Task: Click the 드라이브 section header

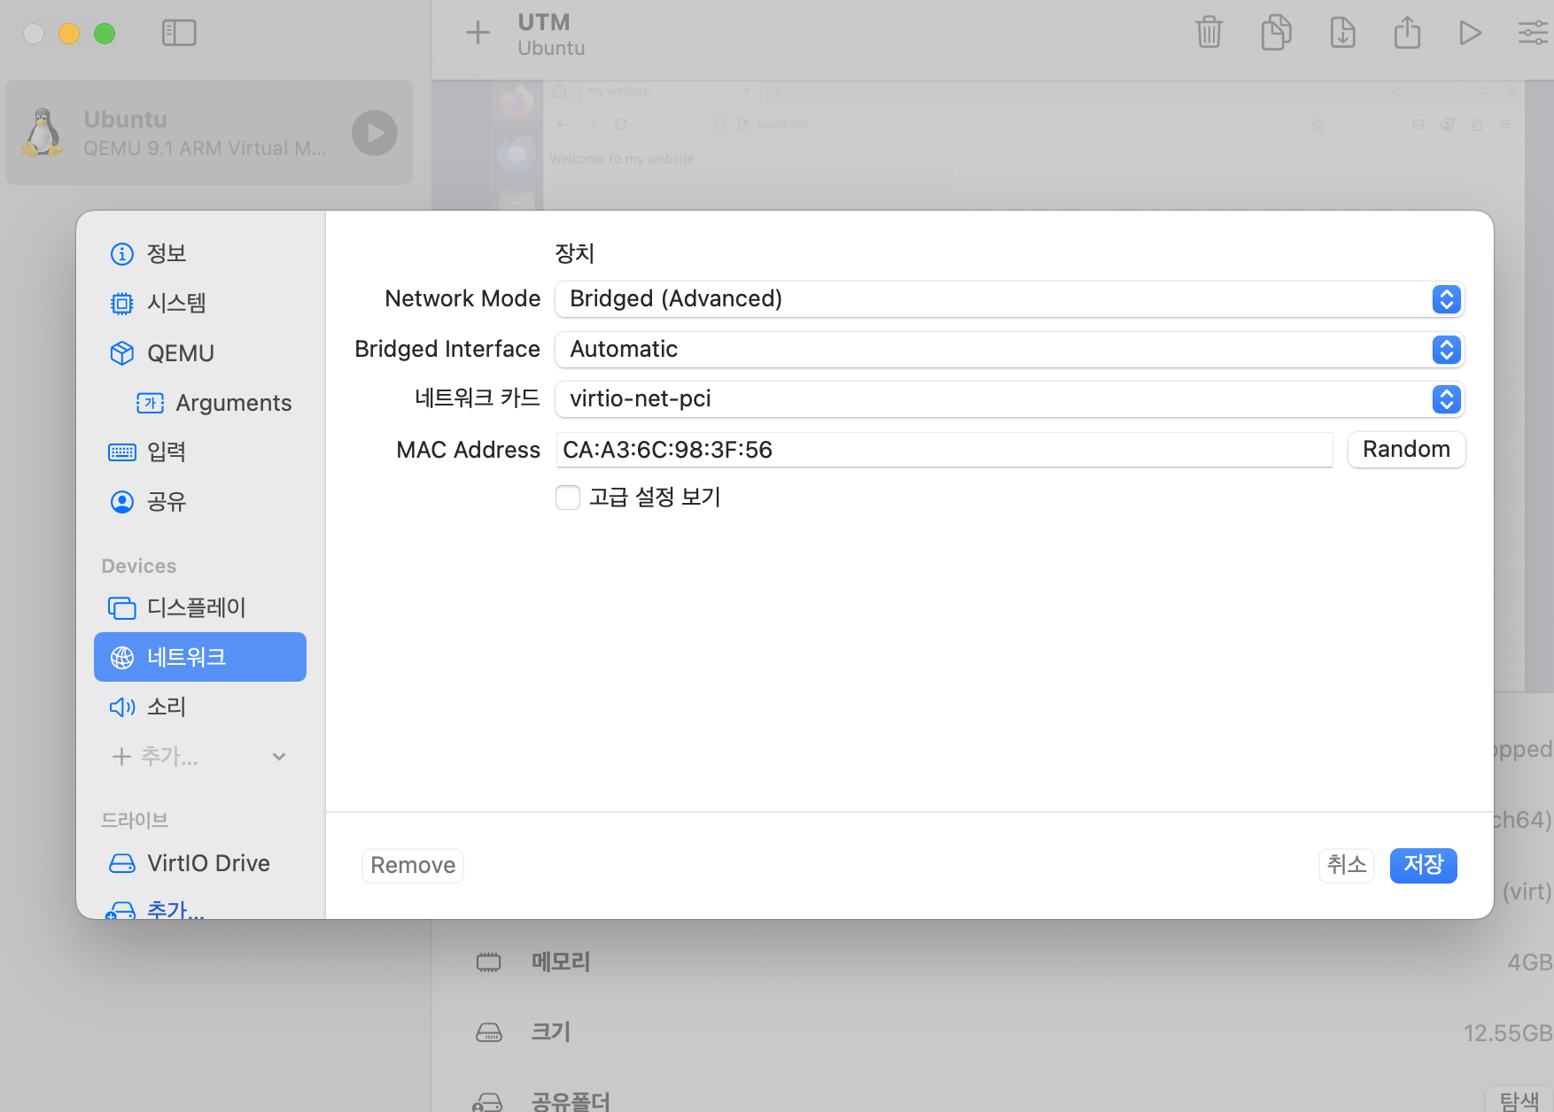Action: click(x=135, y=820)
